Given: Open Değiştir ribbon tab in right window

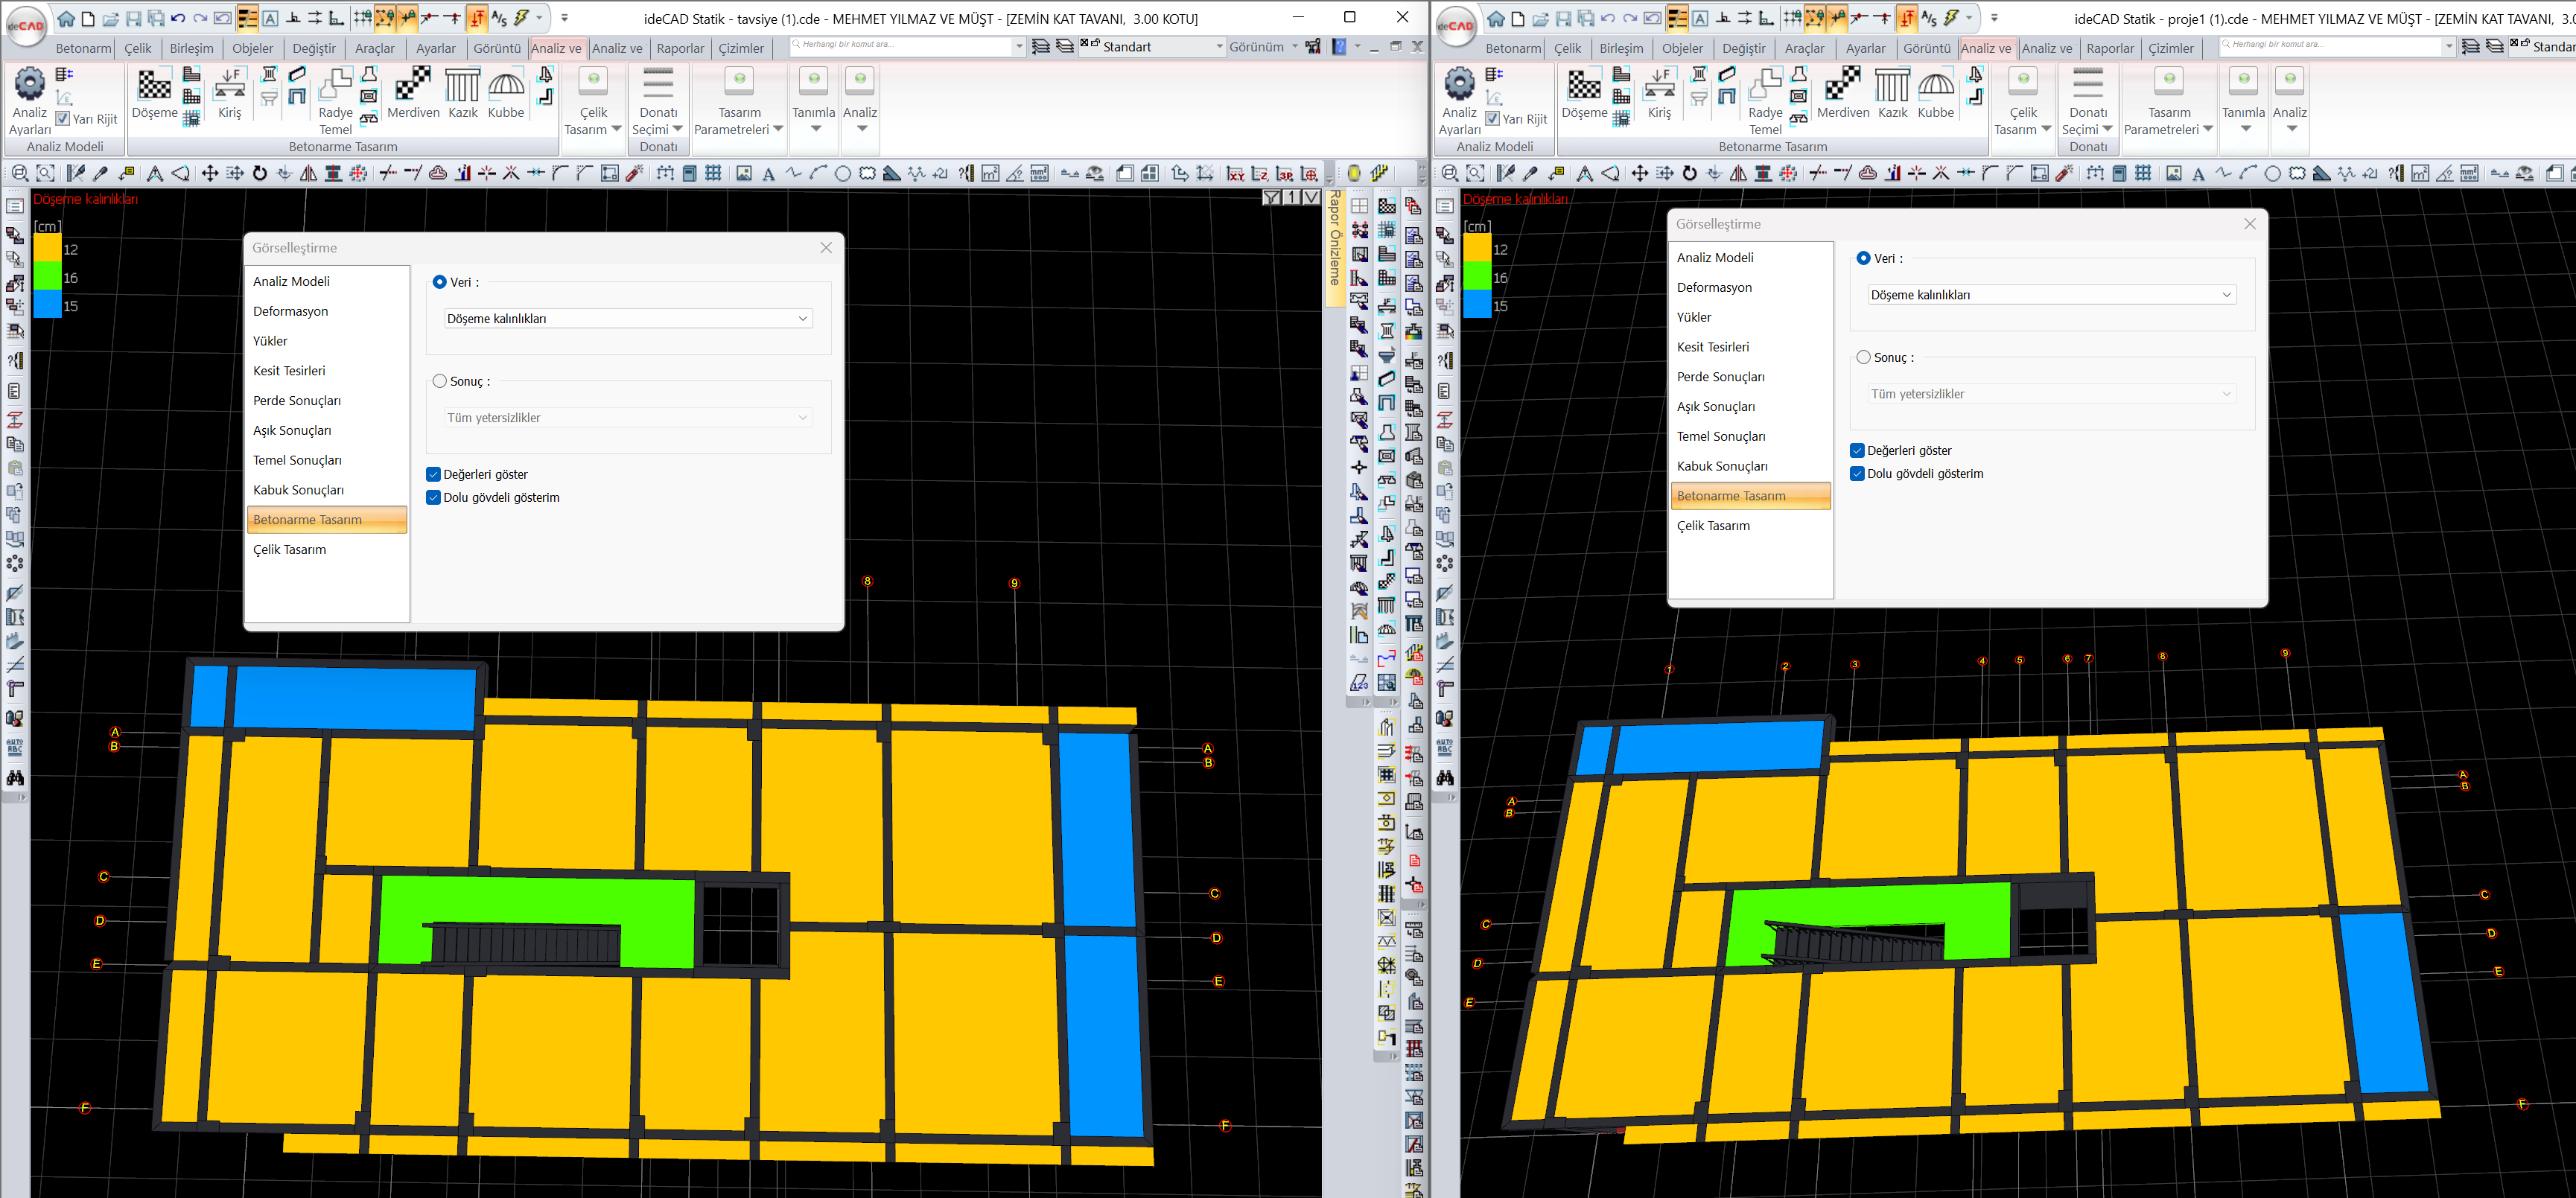Looking at the screenshot, I should click(1744, 48).
